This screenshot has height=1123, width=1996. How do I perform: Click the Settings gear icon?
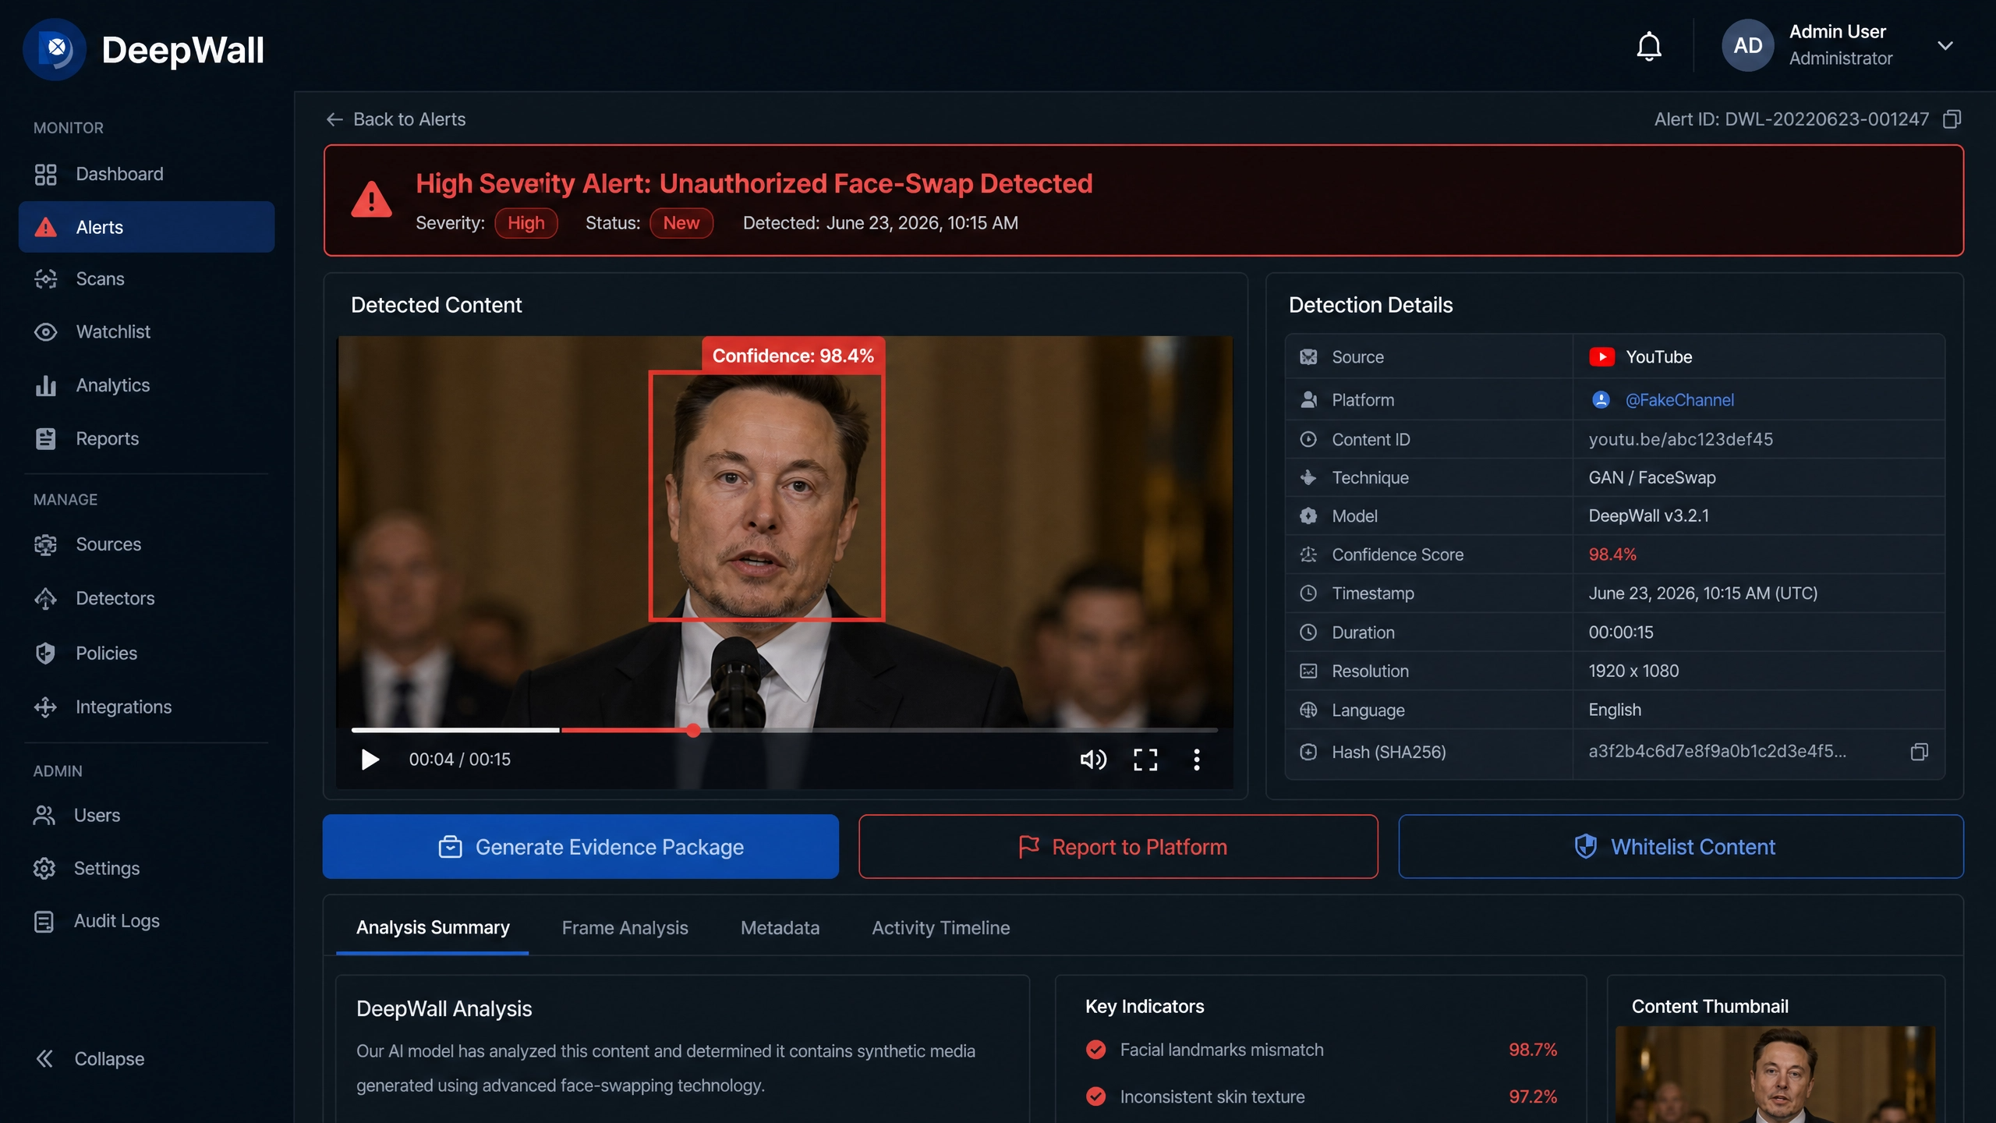point(44,868)
